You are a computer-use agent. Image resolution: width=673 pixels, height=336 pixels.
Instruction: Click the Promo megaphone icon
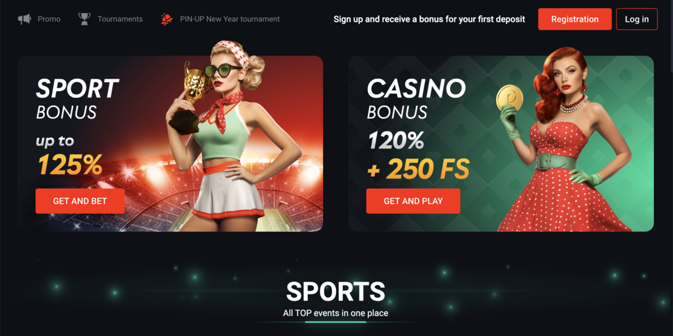pos(24,19)
